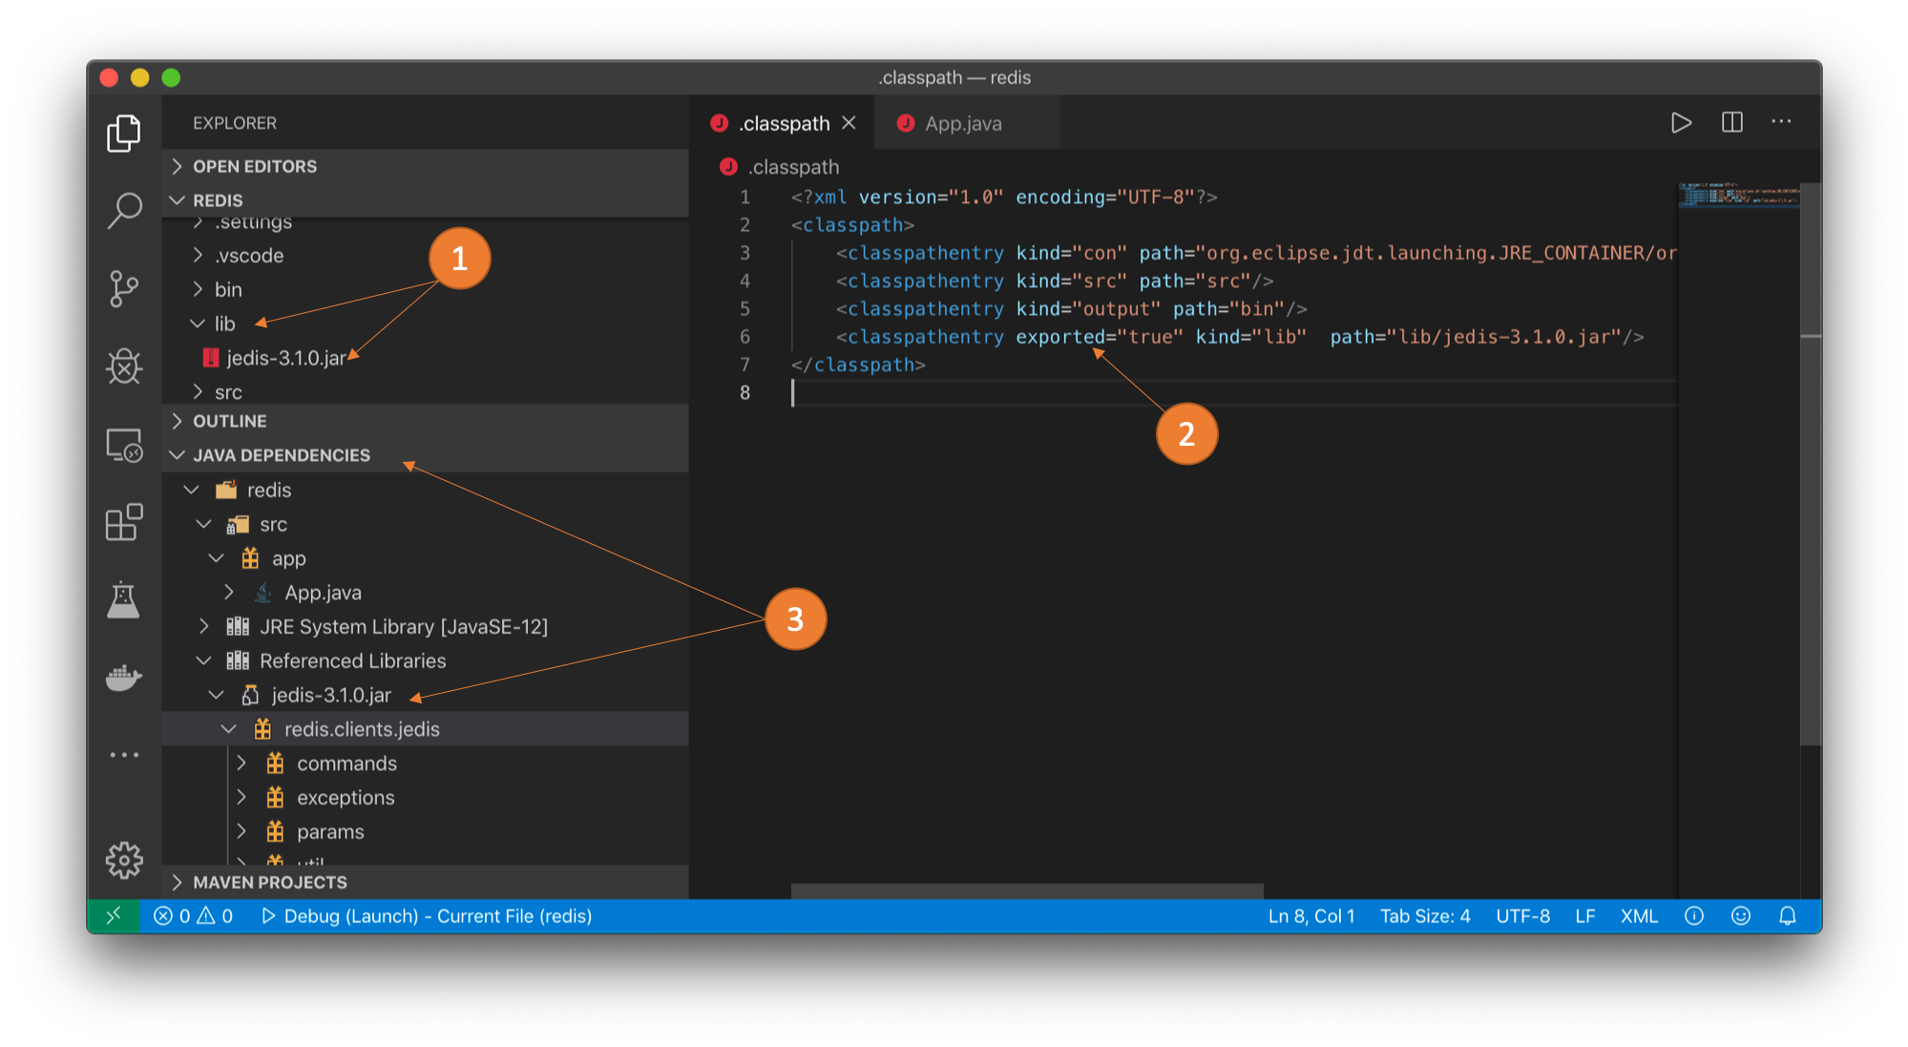Expand the OPEN EDITORS section
Image resolution: width=1908 pixels, height=1047 pixels.
click(255, 166)
